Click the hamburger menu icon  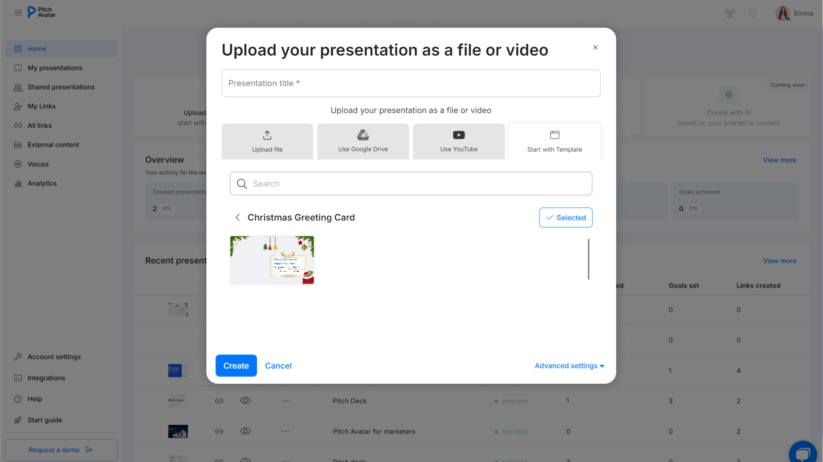click(x=18, y=12)
